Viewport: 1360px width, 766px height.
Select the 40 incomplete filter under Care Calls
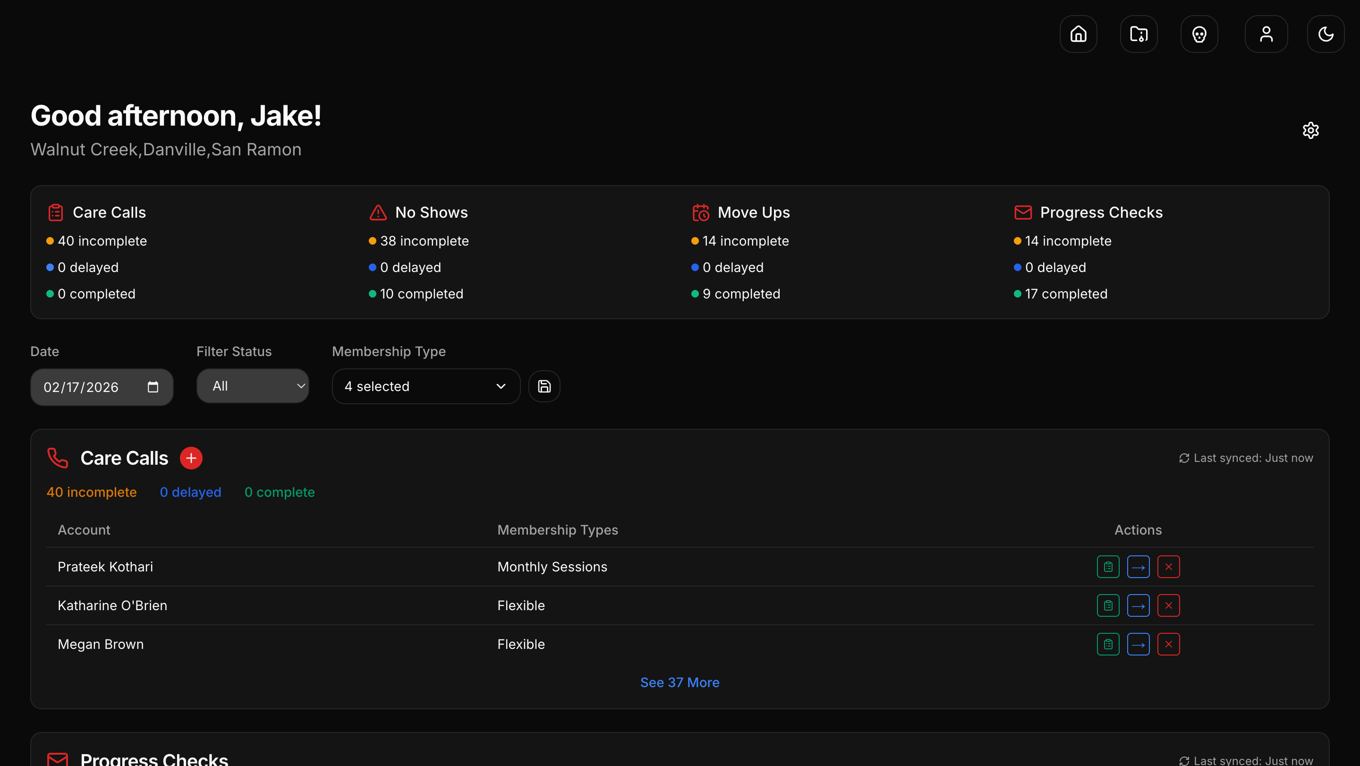(x=92, y=492)
